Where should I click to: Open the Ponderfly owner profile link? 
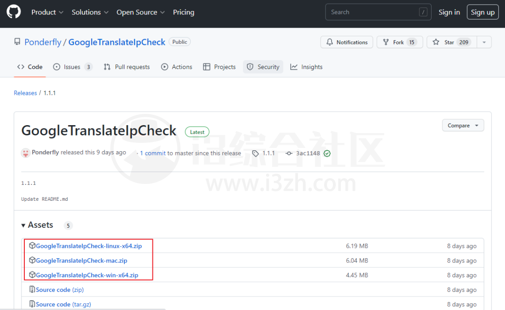pyautogui.click(x=43, y=42)
